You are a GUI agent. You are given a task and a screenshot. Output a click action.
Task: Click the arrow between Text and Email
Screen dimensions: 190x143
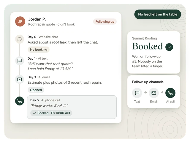(145, 92)
